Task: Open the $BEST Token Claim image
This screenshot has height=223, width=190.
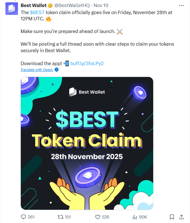Action: coord(87,143)
